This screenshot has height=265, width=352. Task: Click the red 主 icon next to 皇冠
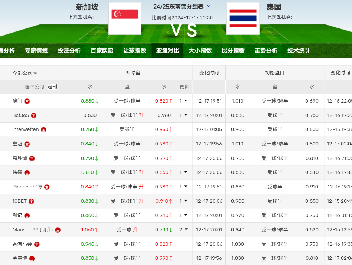(x=27, y=144)
